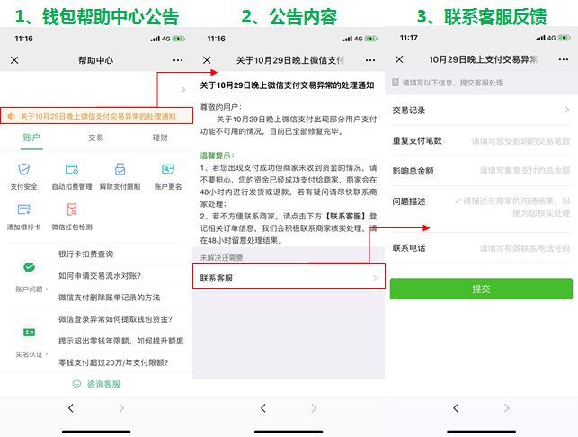
Task: Open 银行卡扣费查询 help article
Action: click(x=99, y=254)
